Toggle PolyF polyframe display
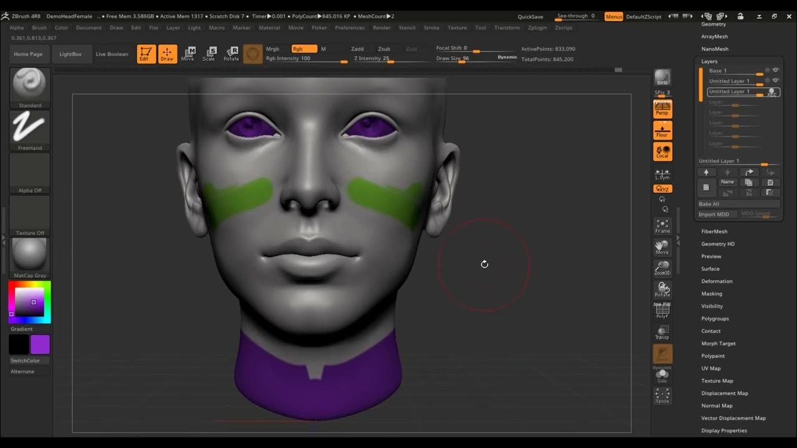The height and width of the screenshot is (448, 797). point(663,311)
